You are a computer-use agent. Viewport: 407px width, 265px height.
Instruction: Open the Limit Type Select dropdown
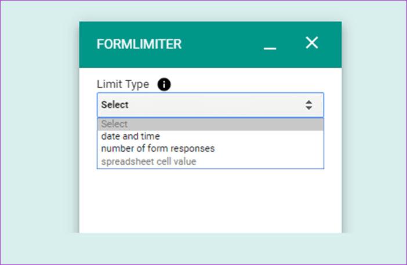point(210,105)
